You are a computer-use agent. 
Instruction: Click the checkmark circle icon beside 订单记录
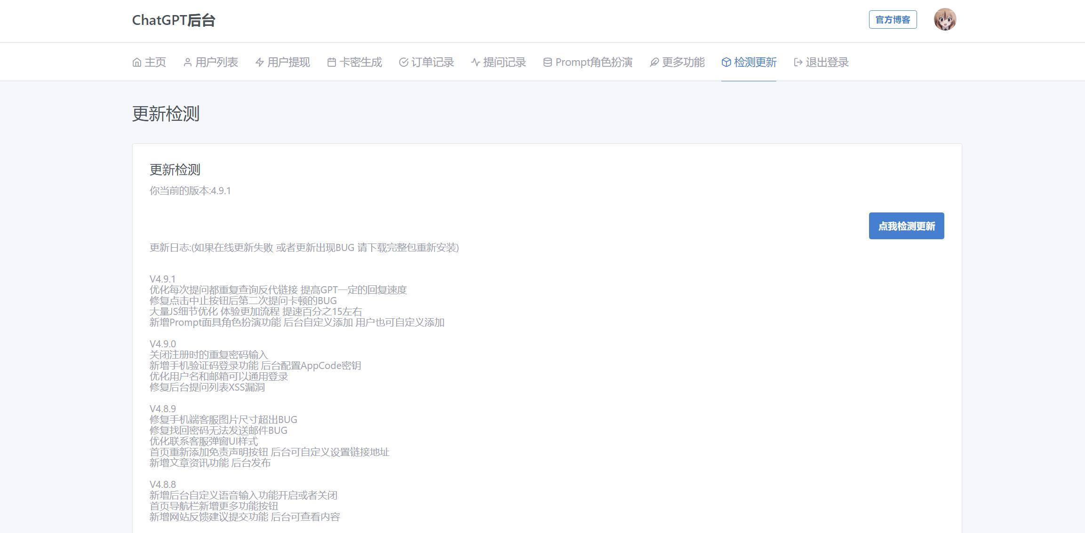coord(404,63)
